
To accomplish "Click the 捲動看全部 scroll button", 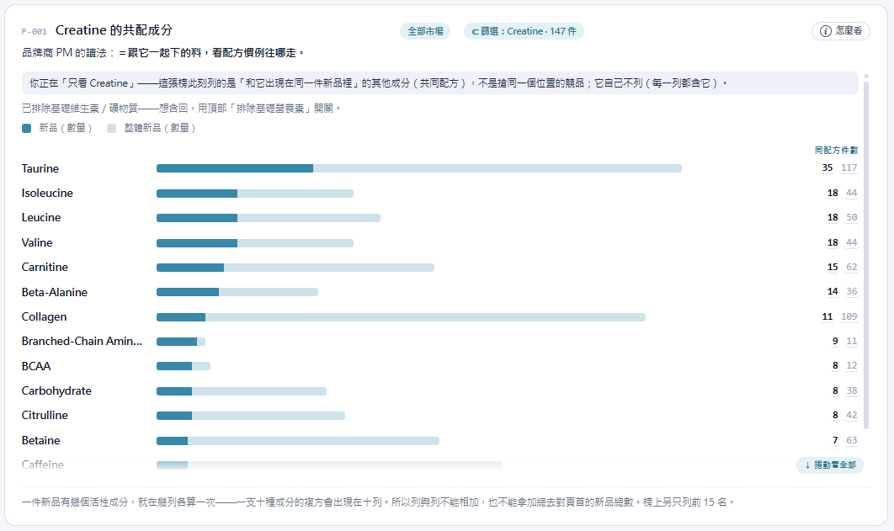I will (830, 465).
